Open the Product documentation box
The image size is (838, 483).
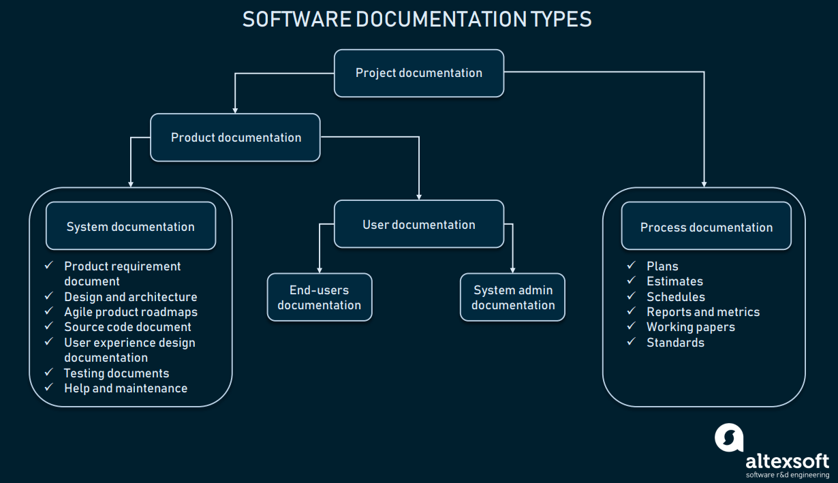(234, 137)
